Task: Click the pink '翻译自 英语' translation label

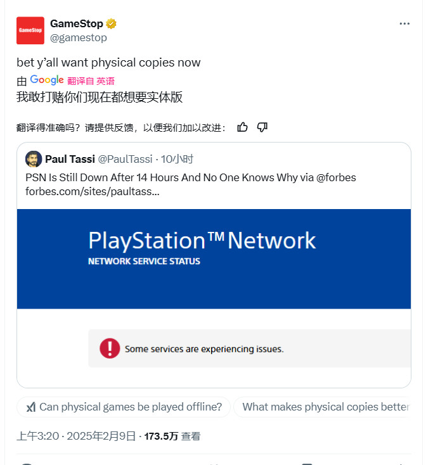Action: [x=91, y=81]
